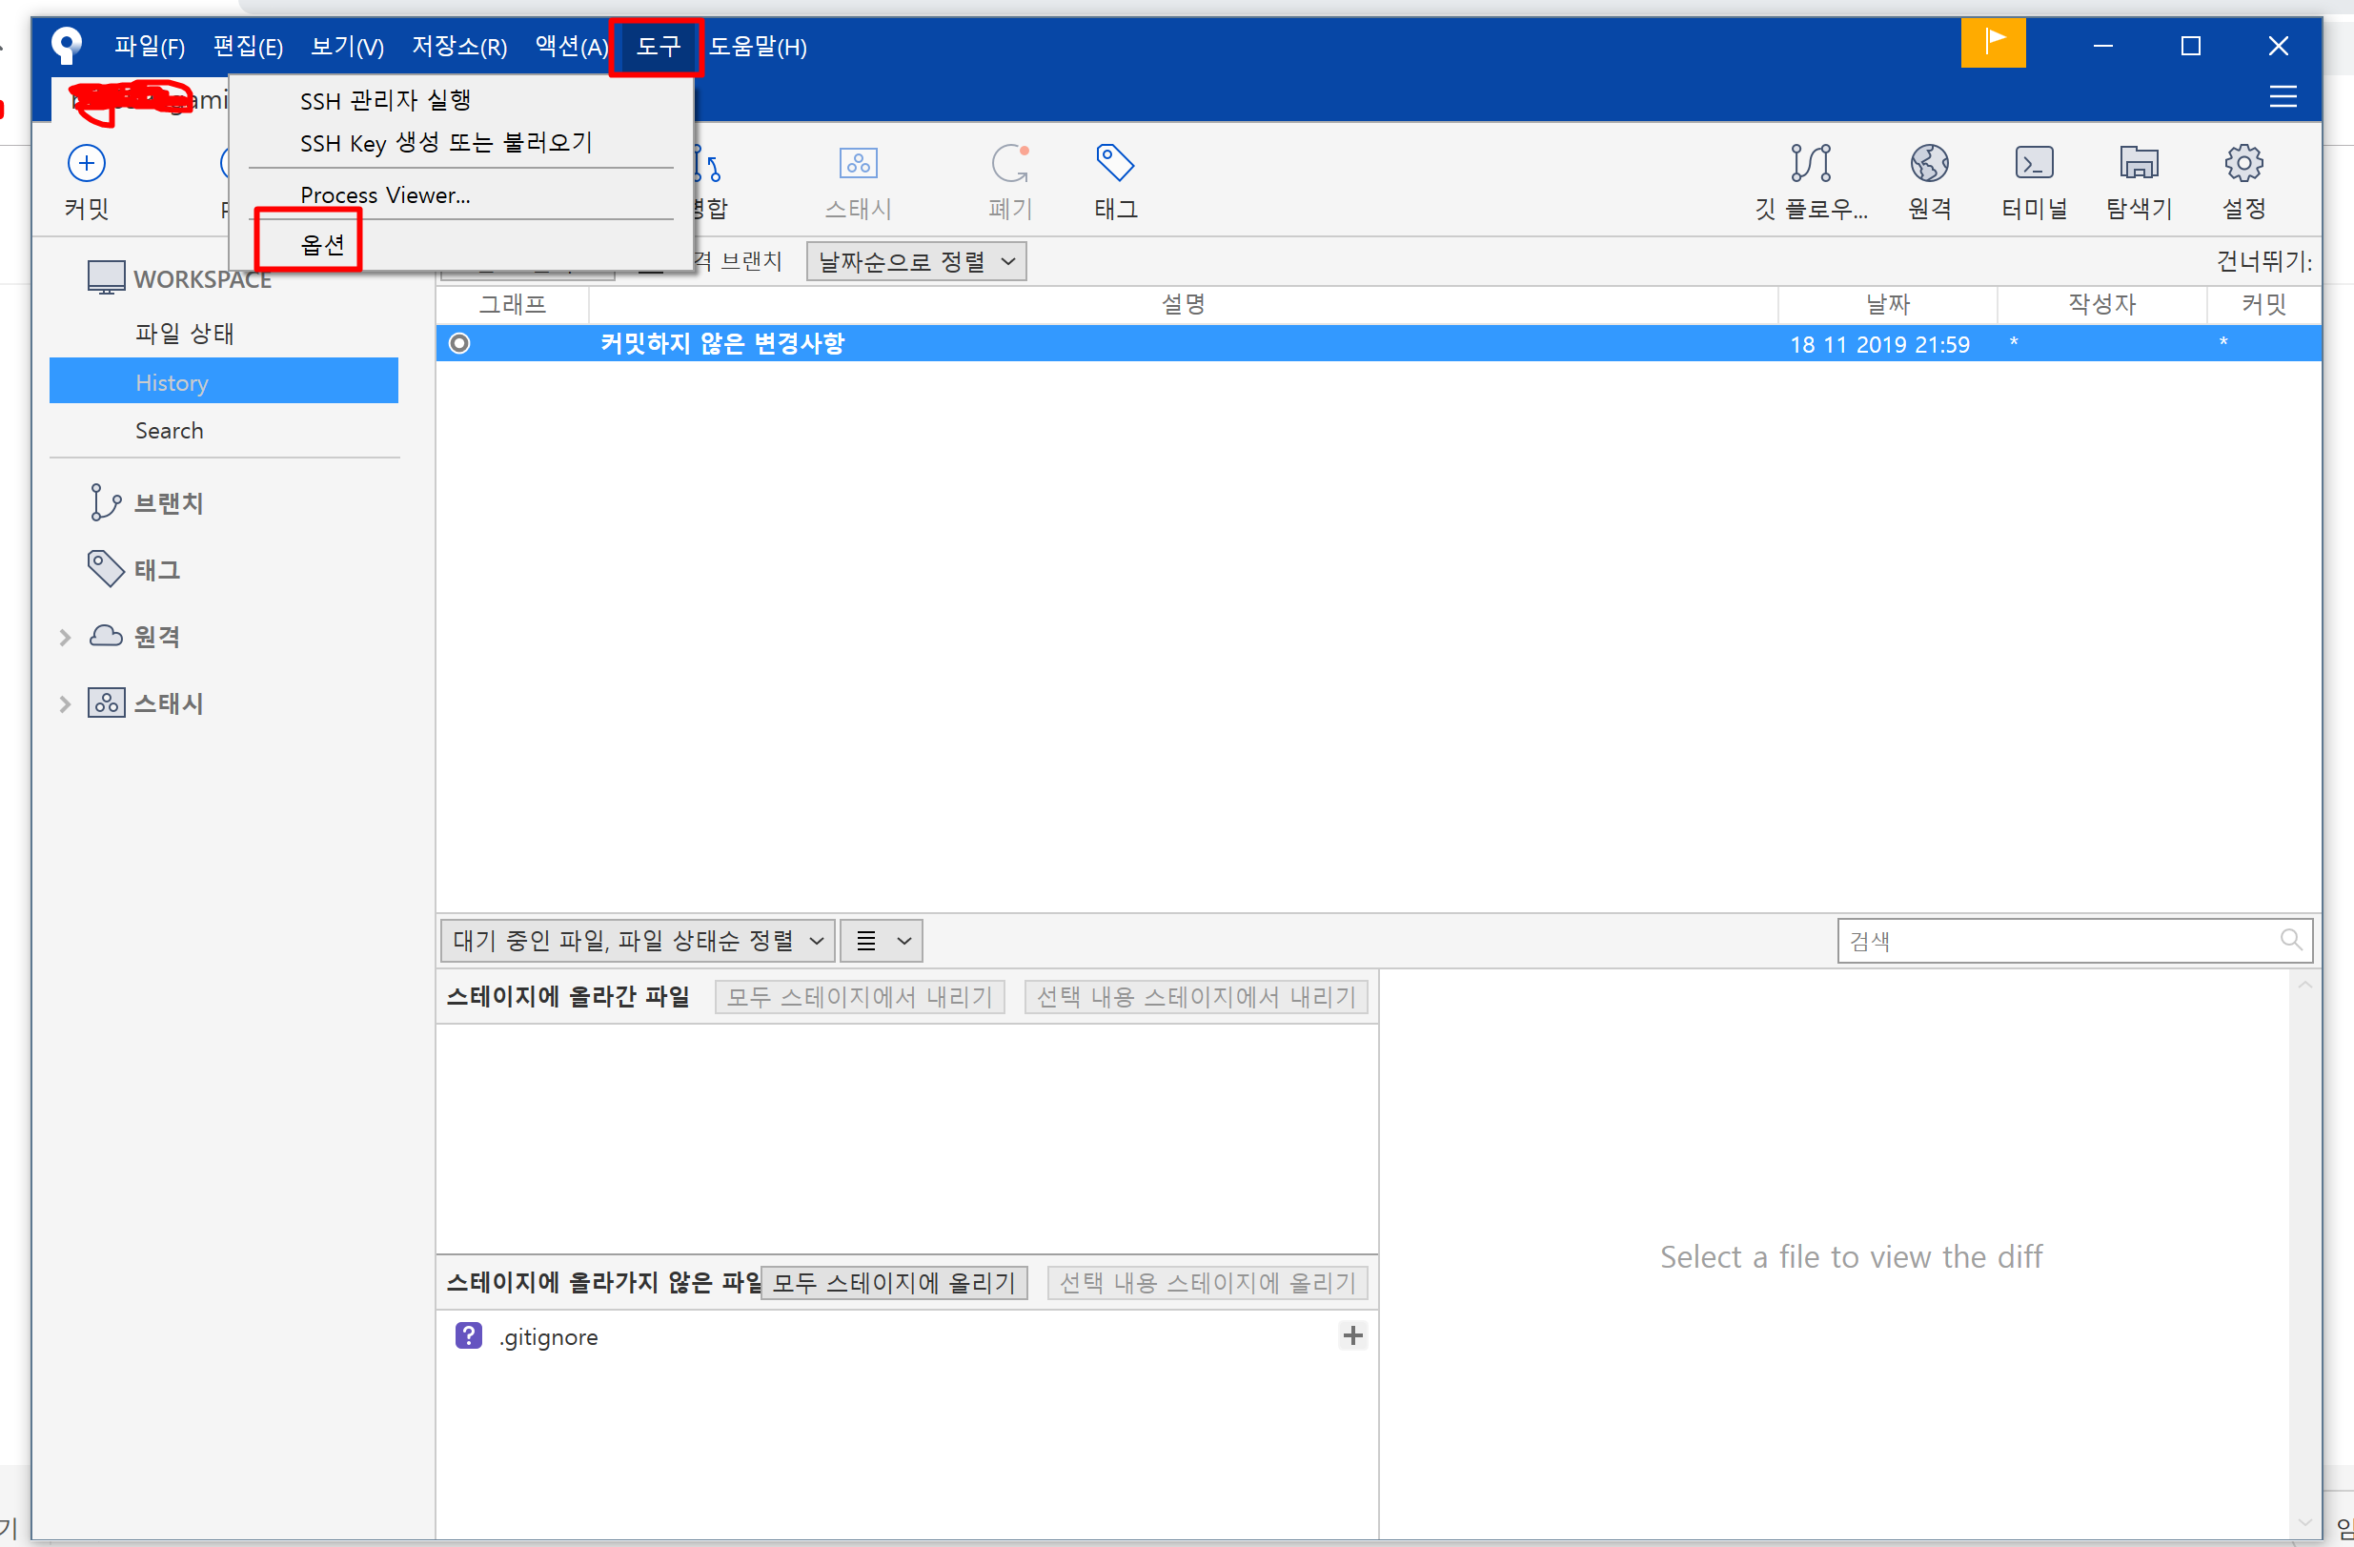This screenshot has width=2354, height=1547.
Task: Launch the Terminal (터미널) icon
Action: click(x=2034, y=164)
